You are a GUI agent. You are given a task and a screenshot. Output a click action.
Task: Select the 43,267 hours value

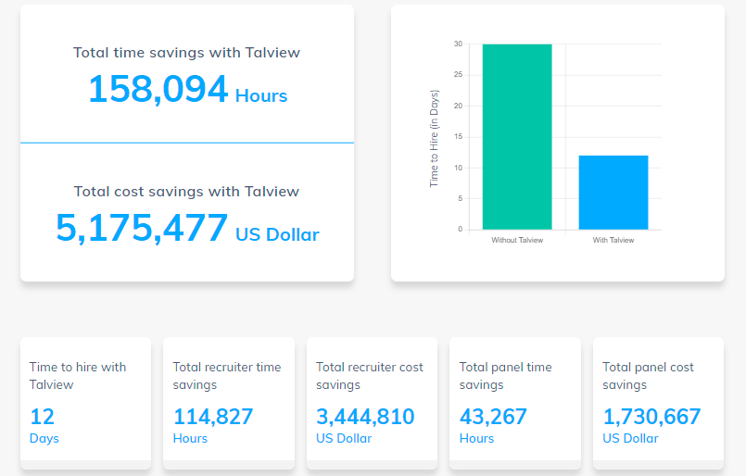(493, 417)
